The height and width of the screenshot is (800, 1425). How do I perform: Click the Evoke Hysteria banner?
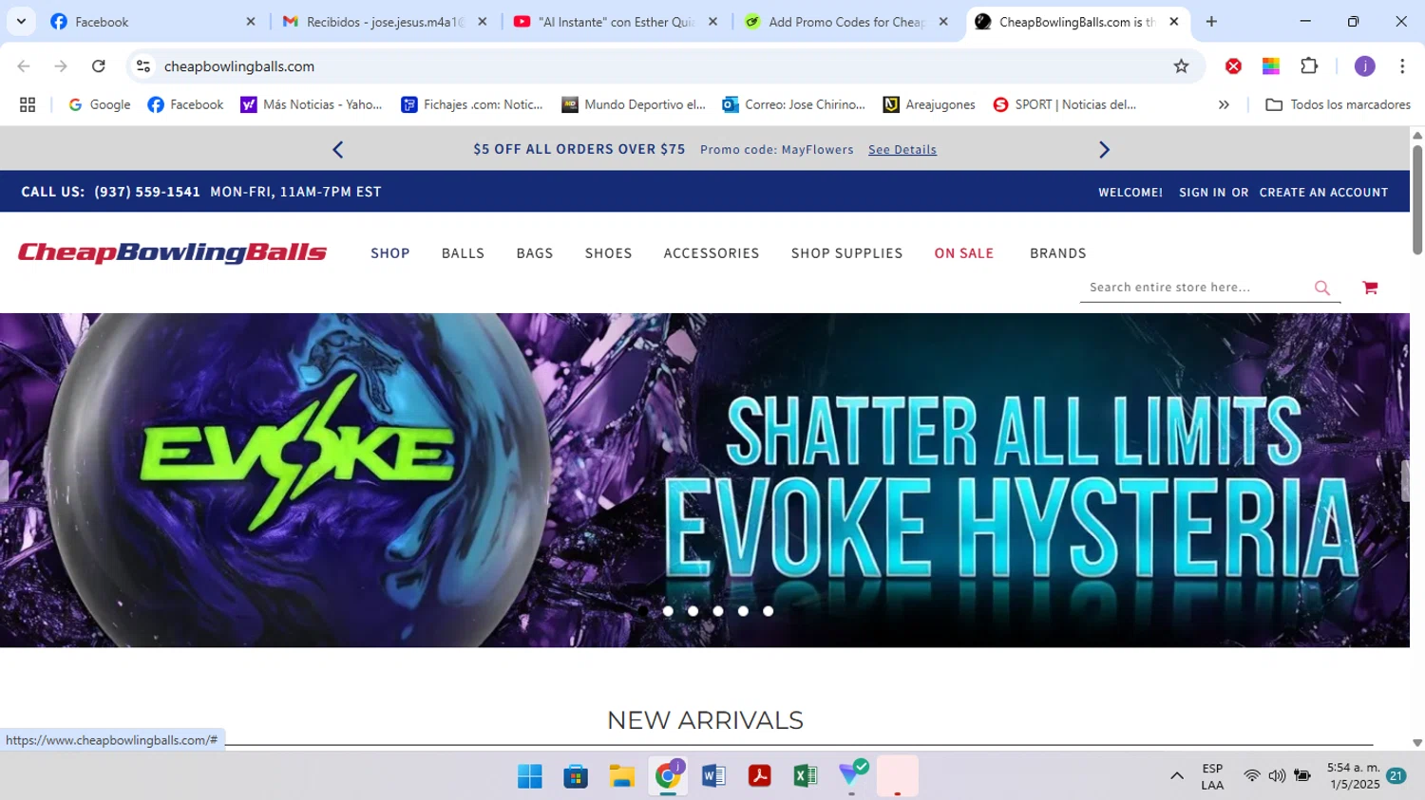(705, 480)
